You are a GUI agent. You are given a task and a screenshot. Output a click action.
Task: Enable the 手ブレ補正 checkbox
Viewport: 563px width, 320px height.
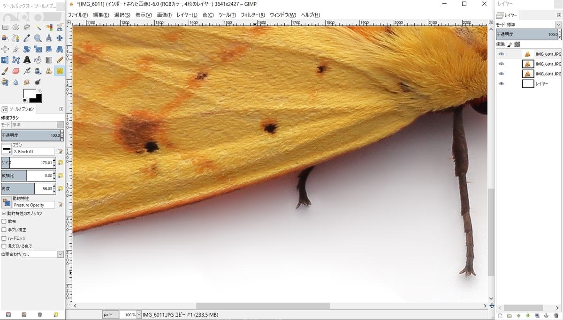pos(4,230)
